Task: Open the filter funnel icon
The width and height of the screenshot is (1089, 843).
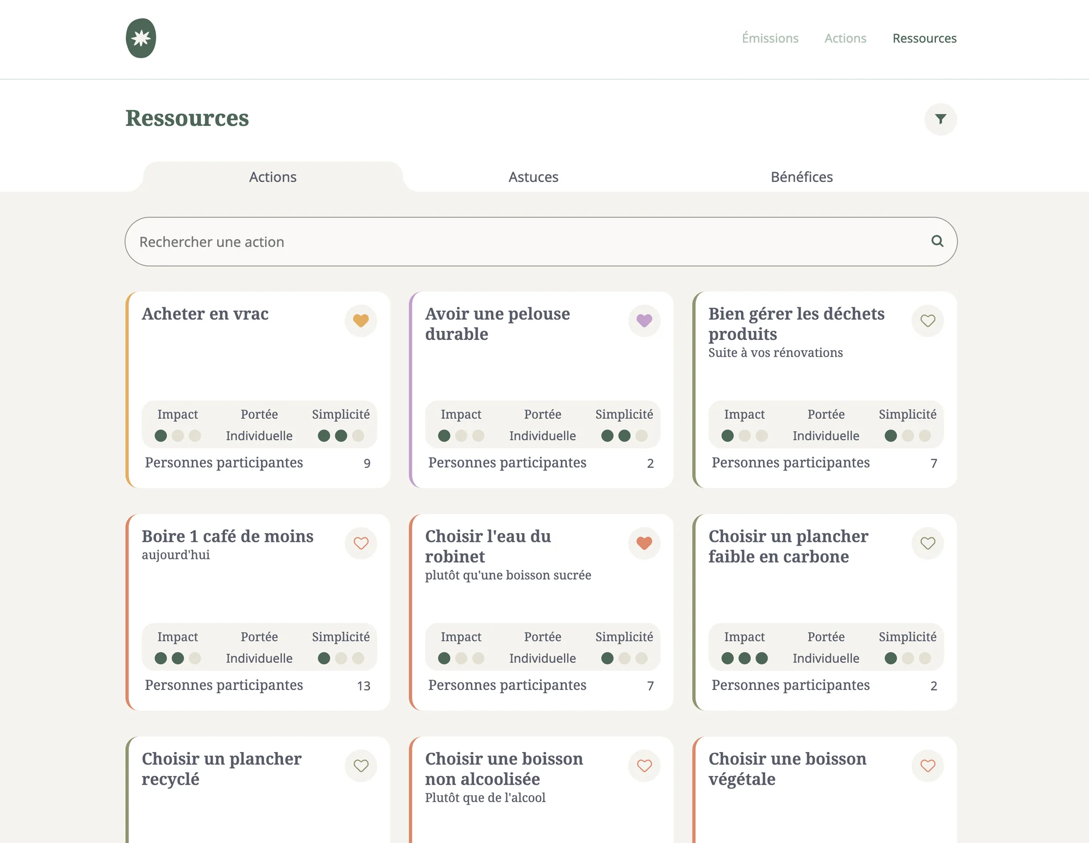Action: pos(940,119)
